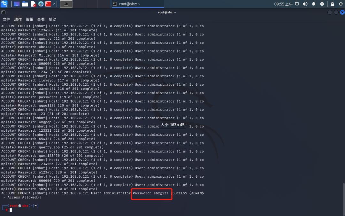
Task: Open the terminal window menu icon
Action: (x=3, y=12)
